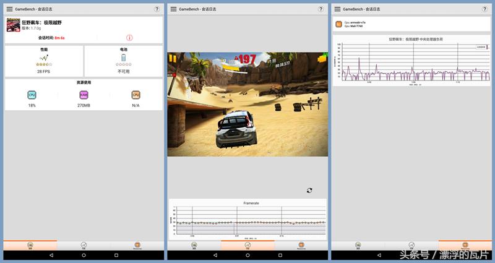The width and height of the screenshot is (495, 263).
Task: Tap Android home button in middle panel
Action: 247,255
